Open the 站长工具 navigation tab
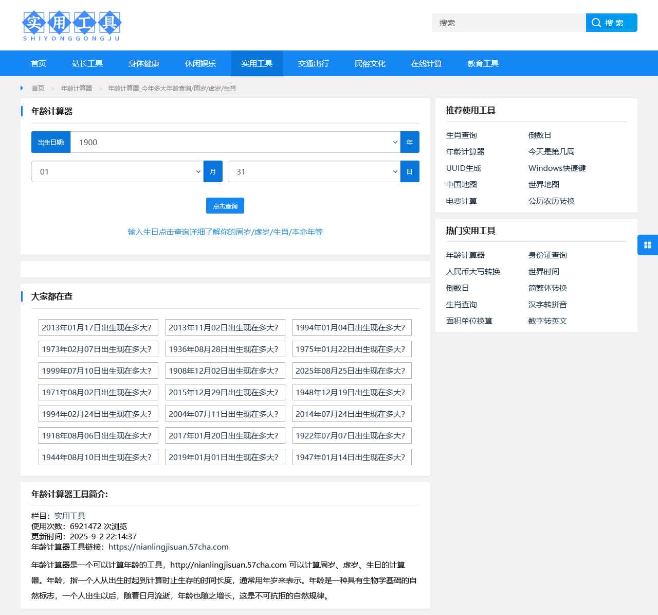 (87, 63)
